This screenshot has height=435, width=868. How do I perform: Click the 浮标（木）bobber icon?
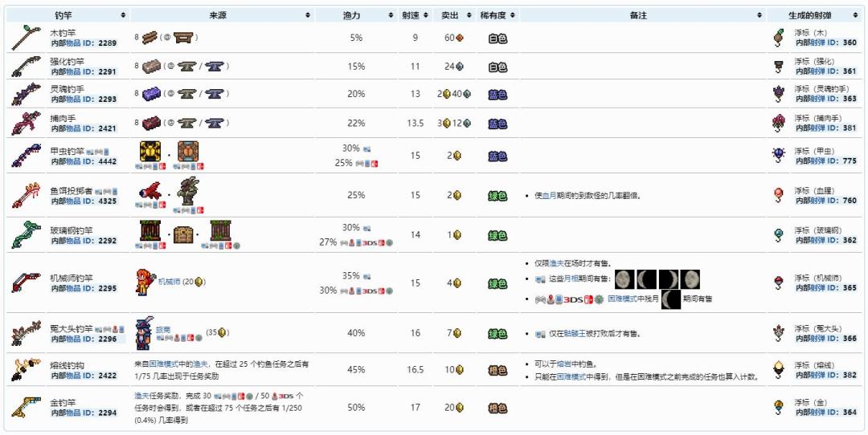(x=779, y=38)
